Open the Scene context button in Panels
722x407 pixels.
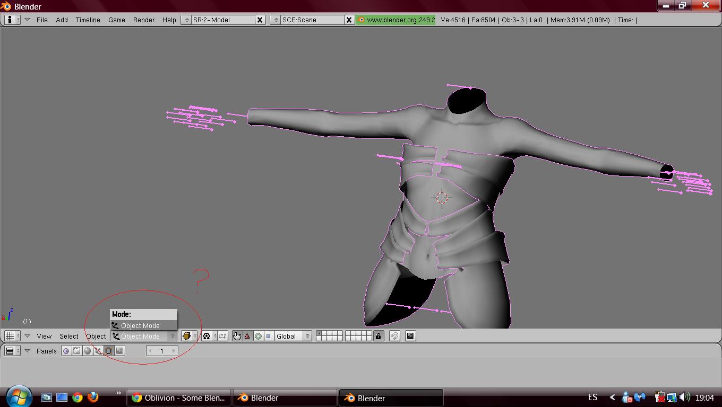coord(119,351)
